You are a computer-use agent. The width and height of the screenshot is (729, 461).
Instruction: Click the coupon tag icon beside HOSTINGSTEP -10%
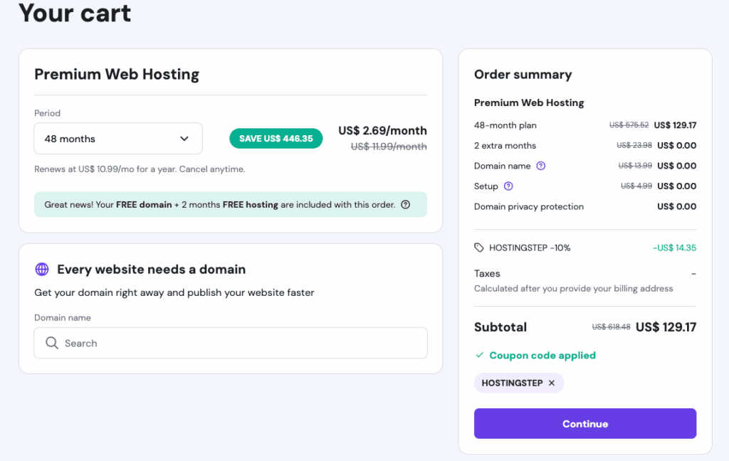[x=479, y=248]
